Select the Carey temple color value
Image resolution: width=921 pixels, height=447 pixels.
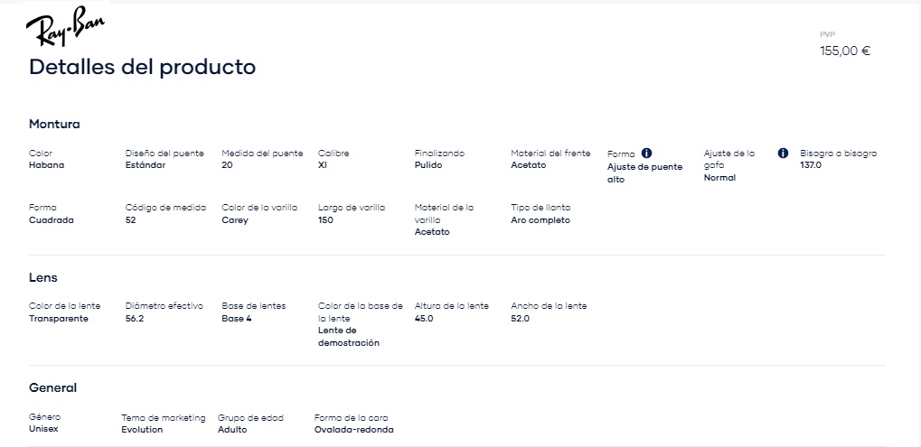(x=235, y=220)
